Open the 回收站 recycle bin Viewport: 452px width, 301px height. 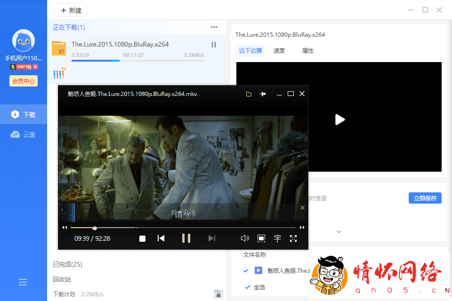coord(62,279)
